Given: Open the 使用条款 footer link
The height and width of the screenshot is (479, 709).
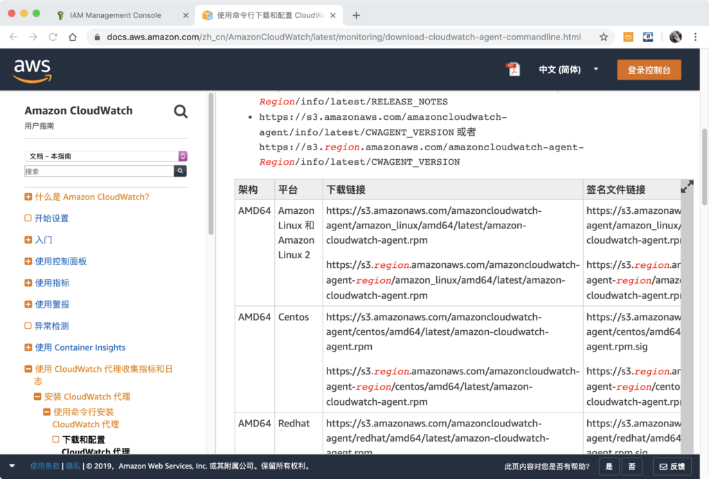Looking at the screenshot, I should 45,466.
